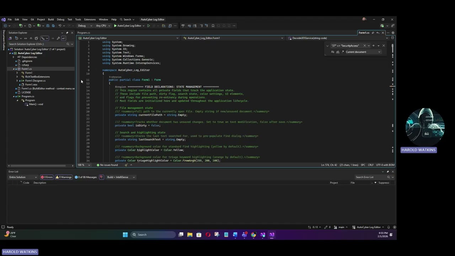Click the Save All toolbar icon

[53, 26]
